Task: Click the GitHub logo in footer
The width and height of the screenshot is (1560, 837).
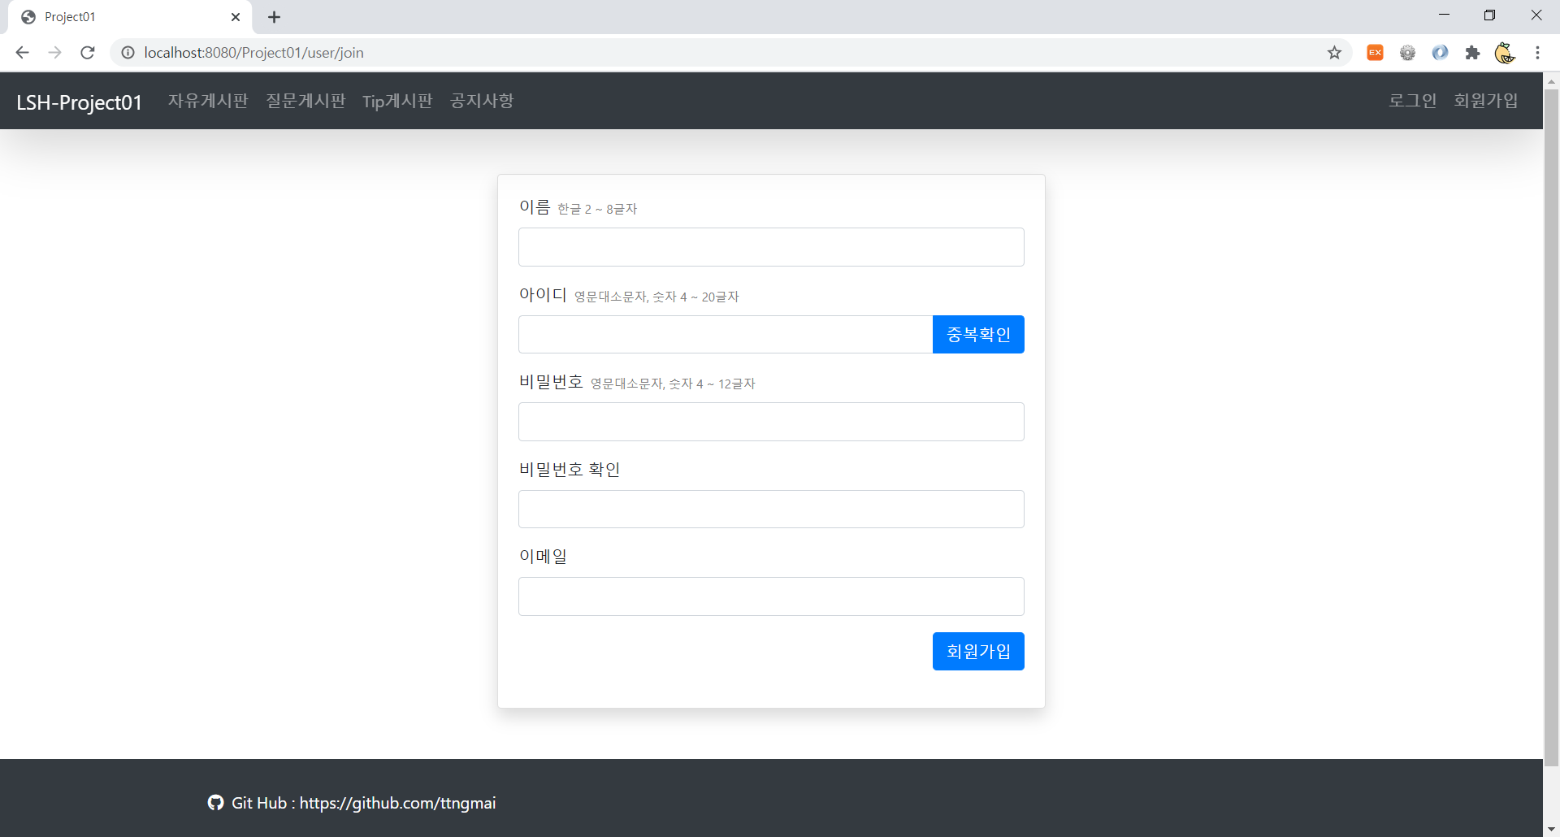Action: (x=215, y=803)
